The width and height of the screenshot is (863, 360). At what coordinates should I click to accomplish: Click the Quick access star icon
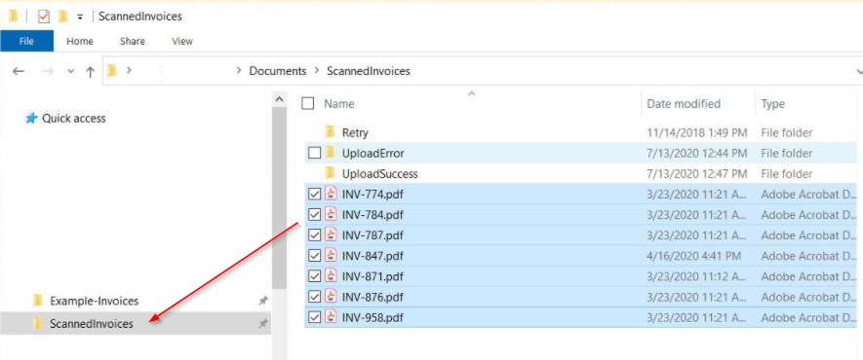pyautogui.click(x=31, y=118)
